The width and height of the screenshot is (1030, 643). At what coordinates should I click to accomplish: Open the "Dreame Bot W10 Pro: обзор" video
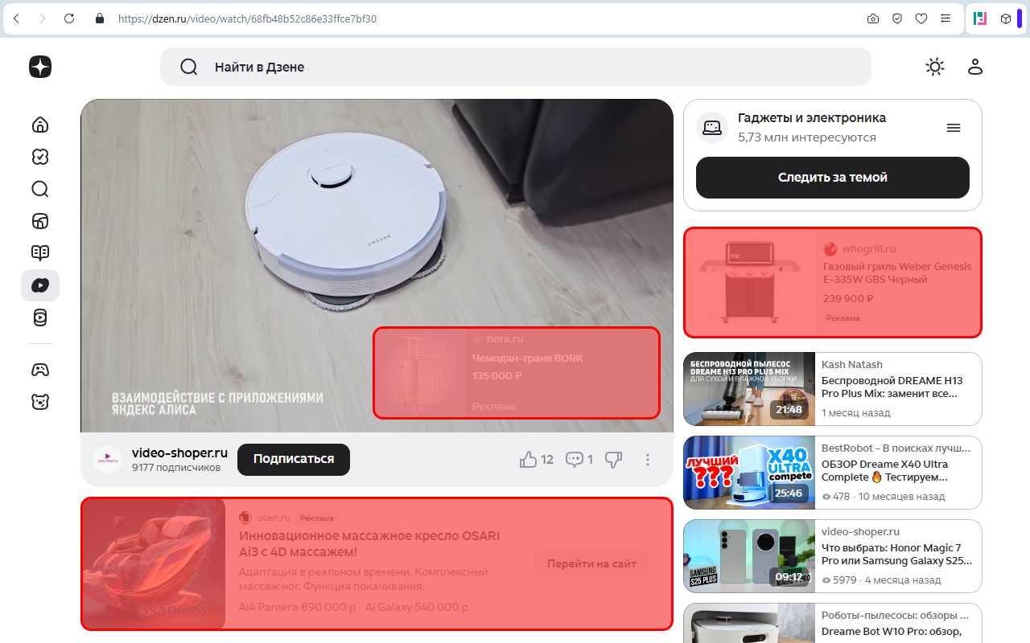(x=892, y=632)
